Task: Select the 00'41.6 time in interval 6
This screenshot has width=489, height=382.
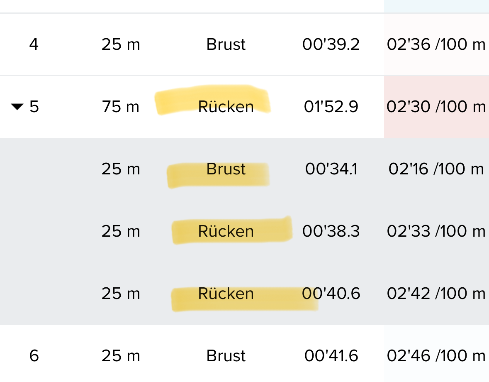Action: [x=331, y=356]
